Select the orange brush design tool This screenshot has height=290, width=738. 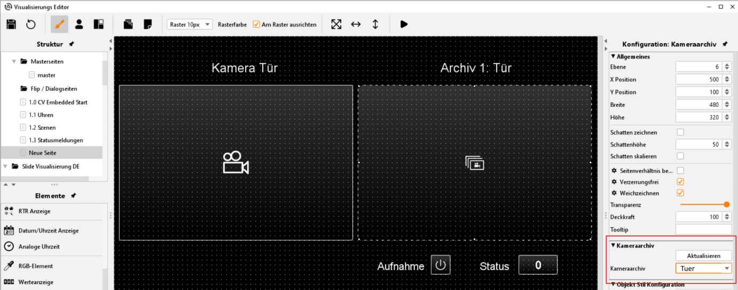(59, 24)
